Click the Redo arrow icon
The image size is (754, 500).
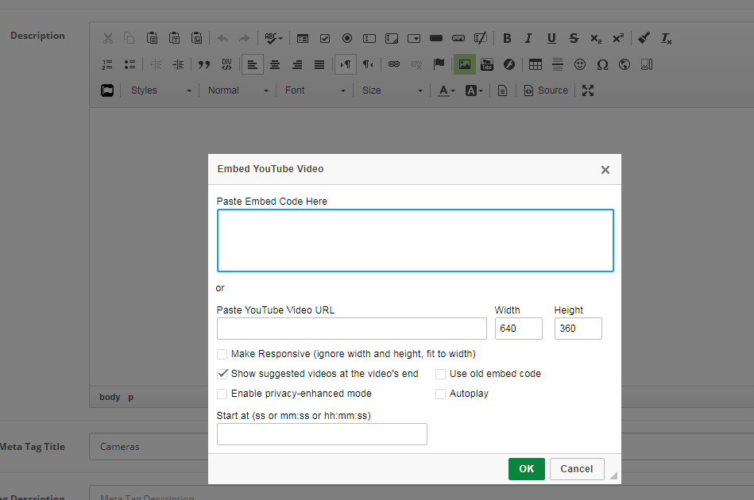245,38
